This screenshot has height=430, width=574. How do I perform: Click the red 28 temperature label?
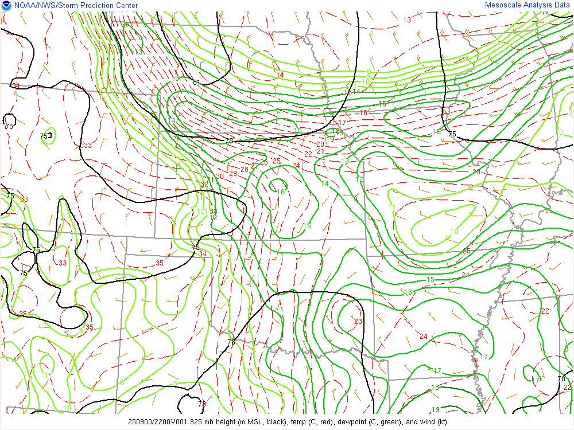[x=245, y=169]
